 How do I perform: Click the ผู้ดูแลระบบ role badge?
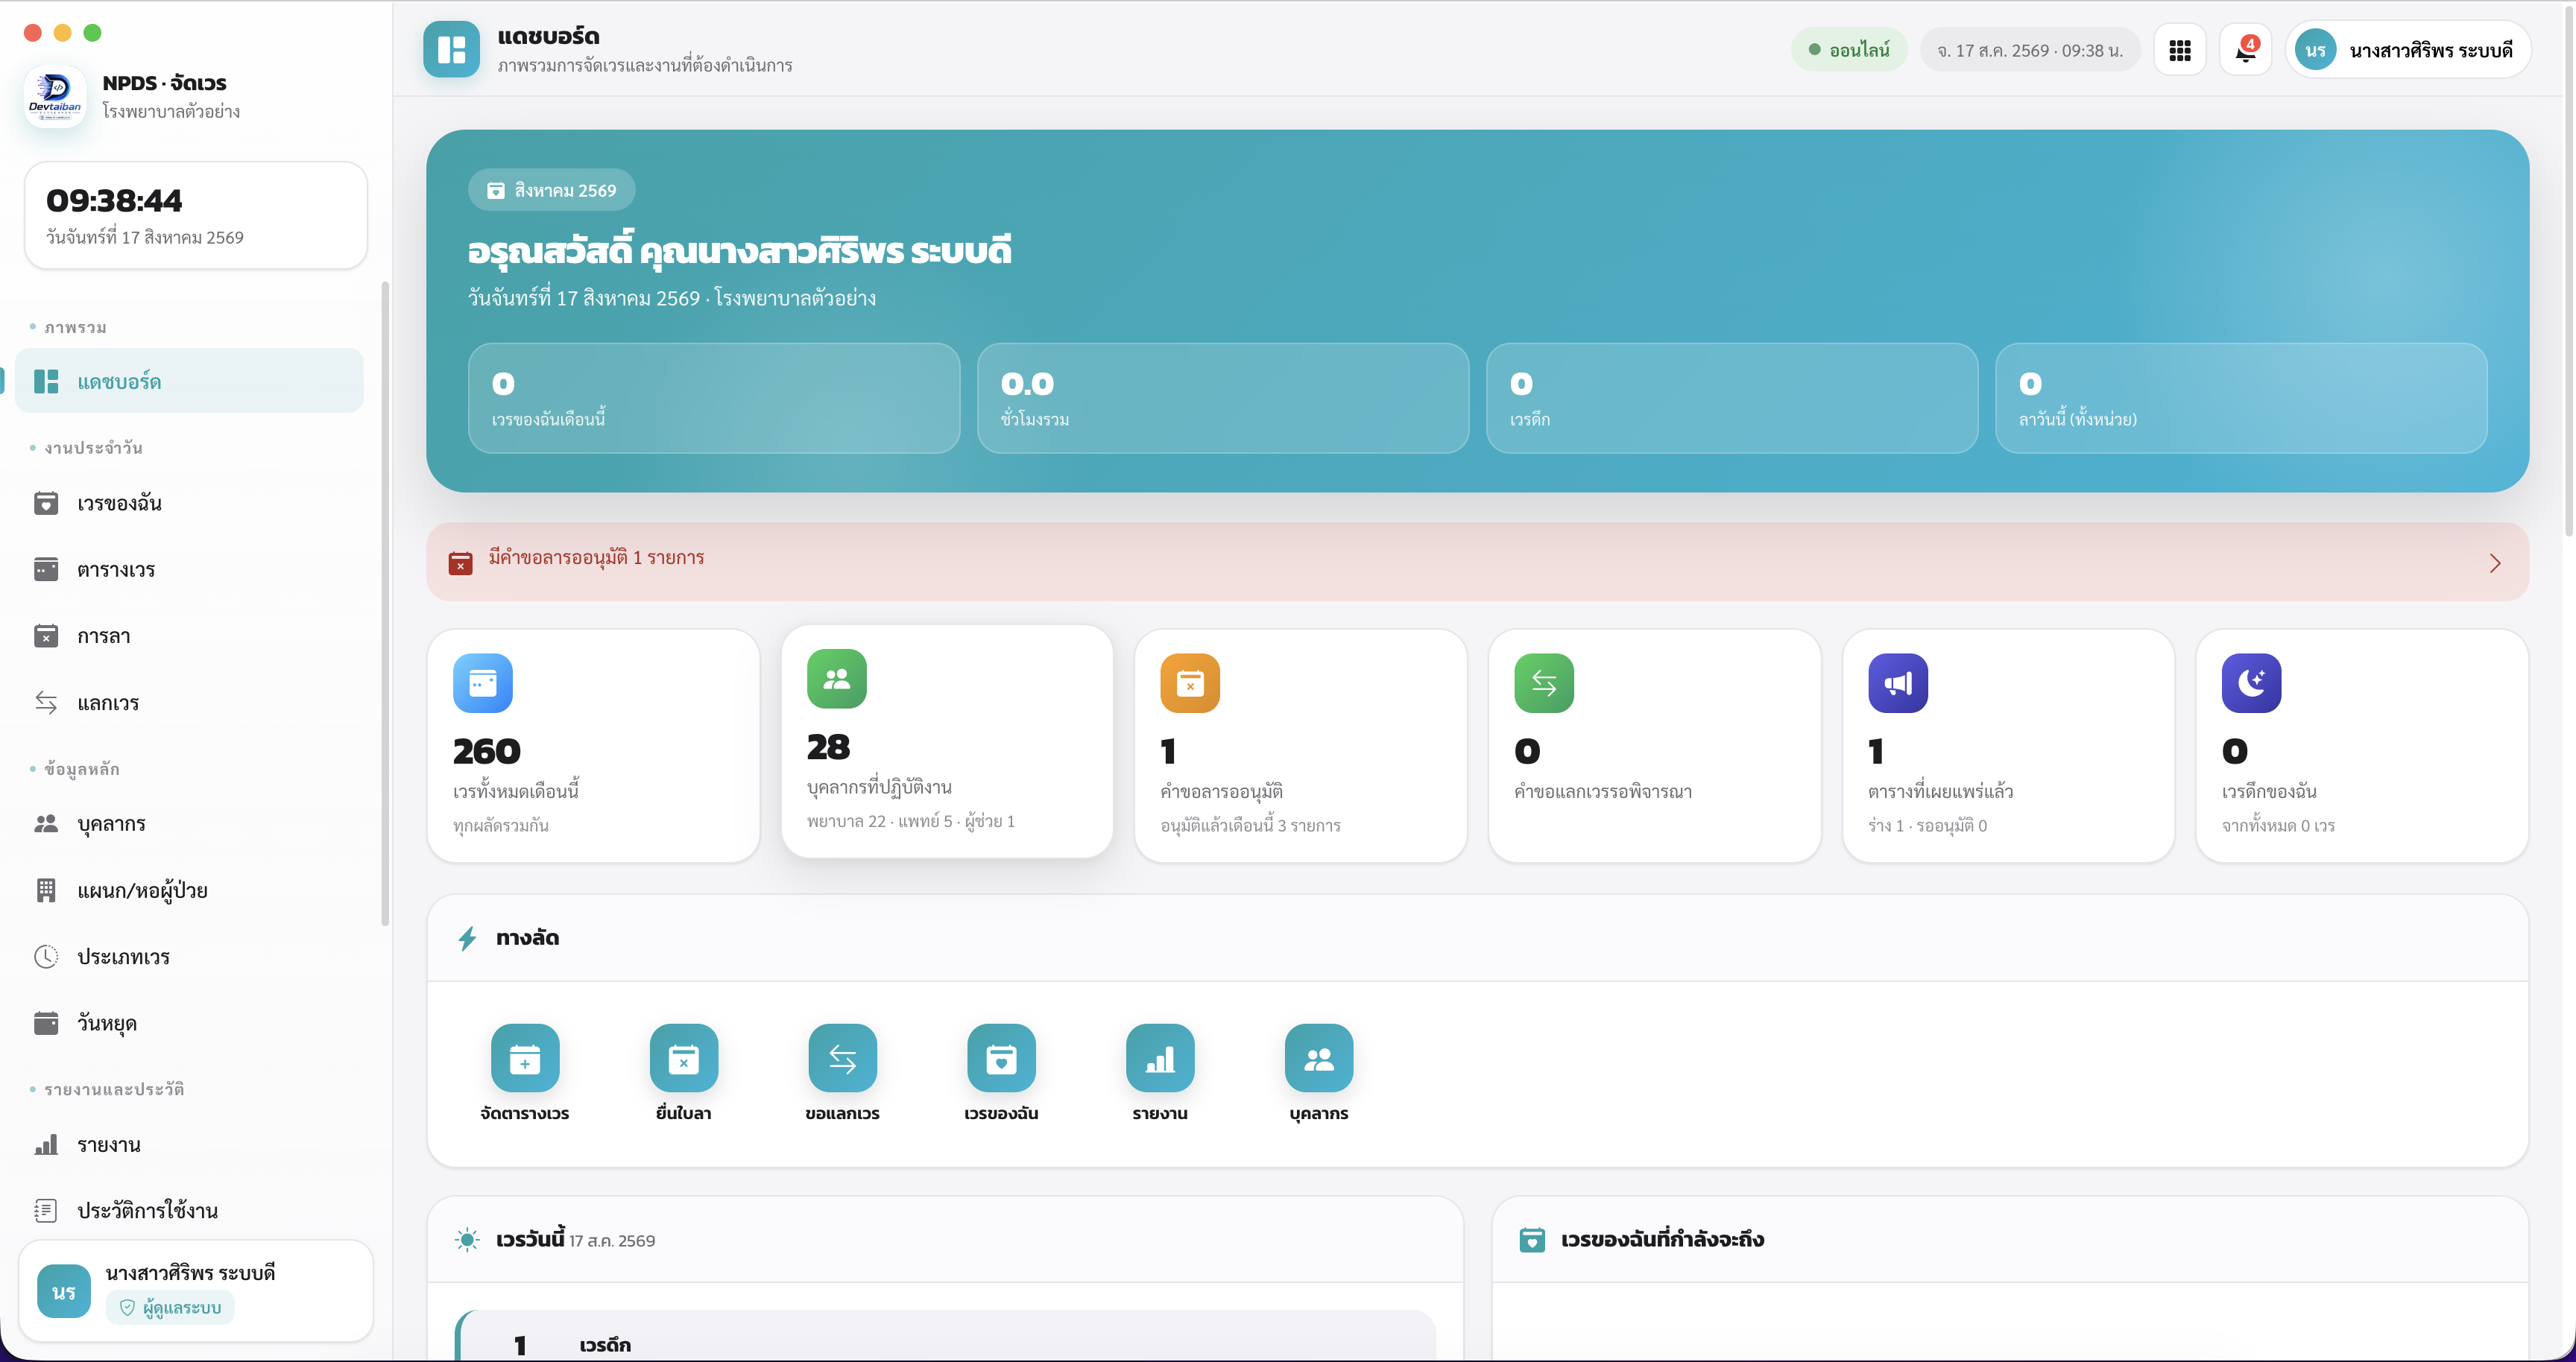point(170,1307)
